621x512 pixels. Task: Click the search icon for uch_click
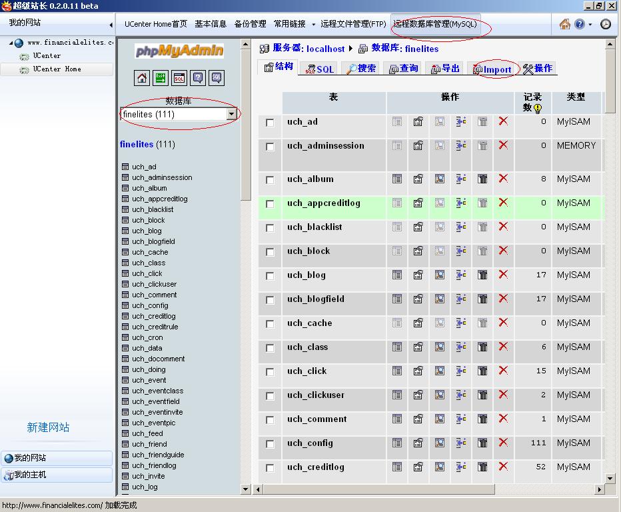pos(440,371)
